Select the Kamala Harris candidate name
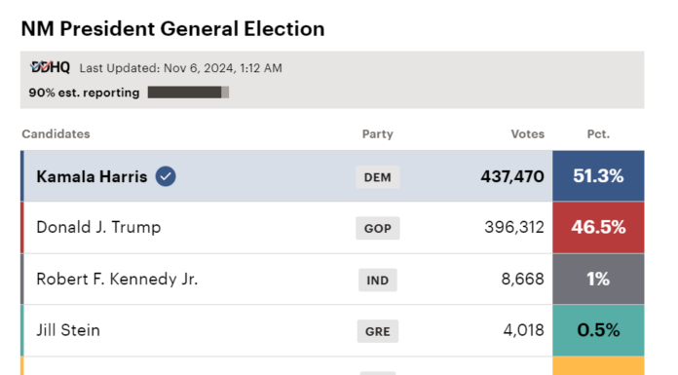678x375 pixels. click(92, 177)
